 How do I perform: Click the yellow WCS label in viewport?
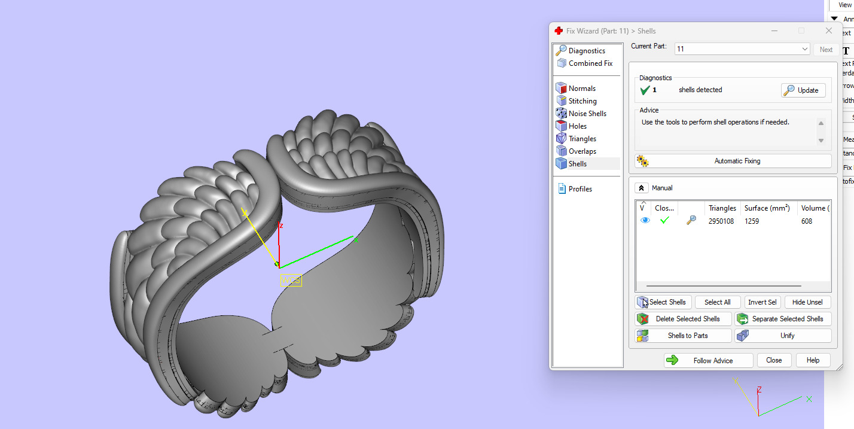[x=291, y=280]
